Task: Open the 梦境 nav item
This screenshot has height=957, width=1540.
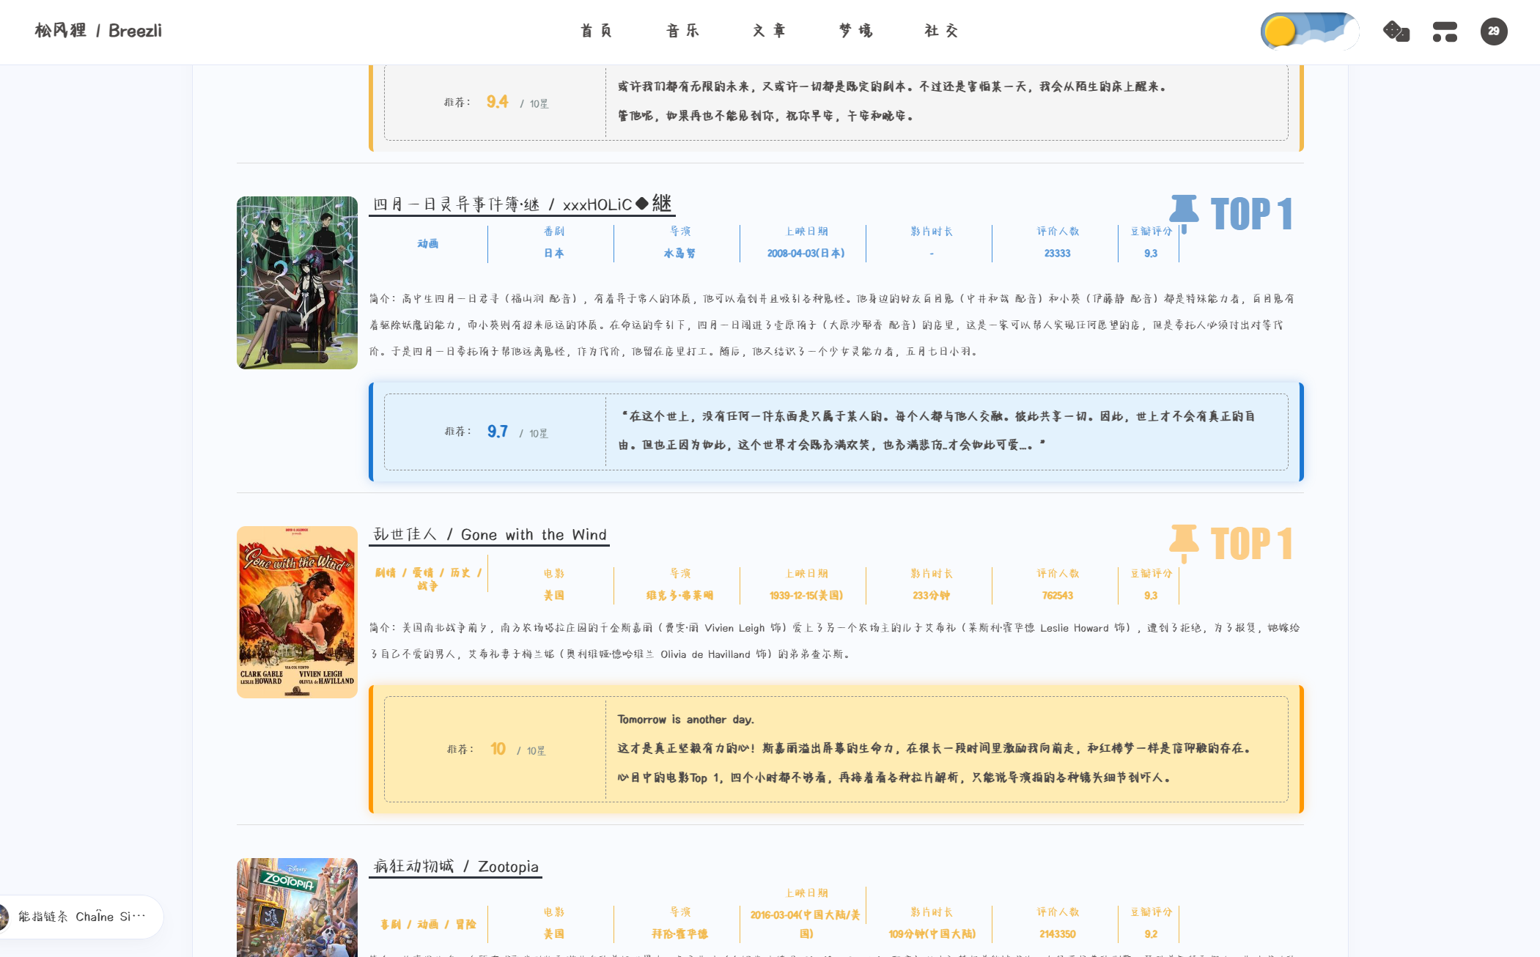Action: 855,31
